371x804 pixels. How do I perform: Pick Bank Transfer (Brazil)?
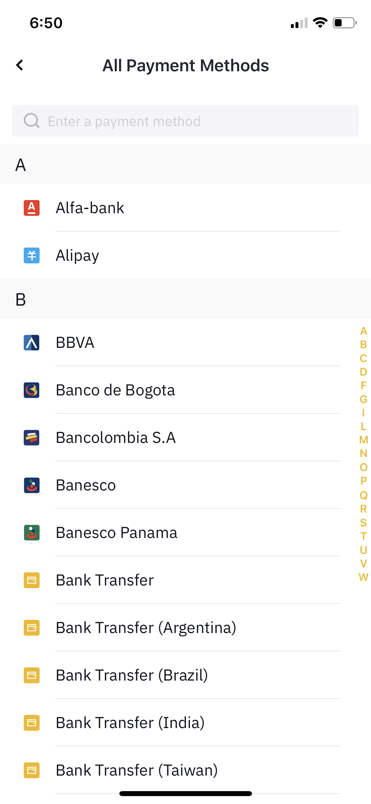185,675
